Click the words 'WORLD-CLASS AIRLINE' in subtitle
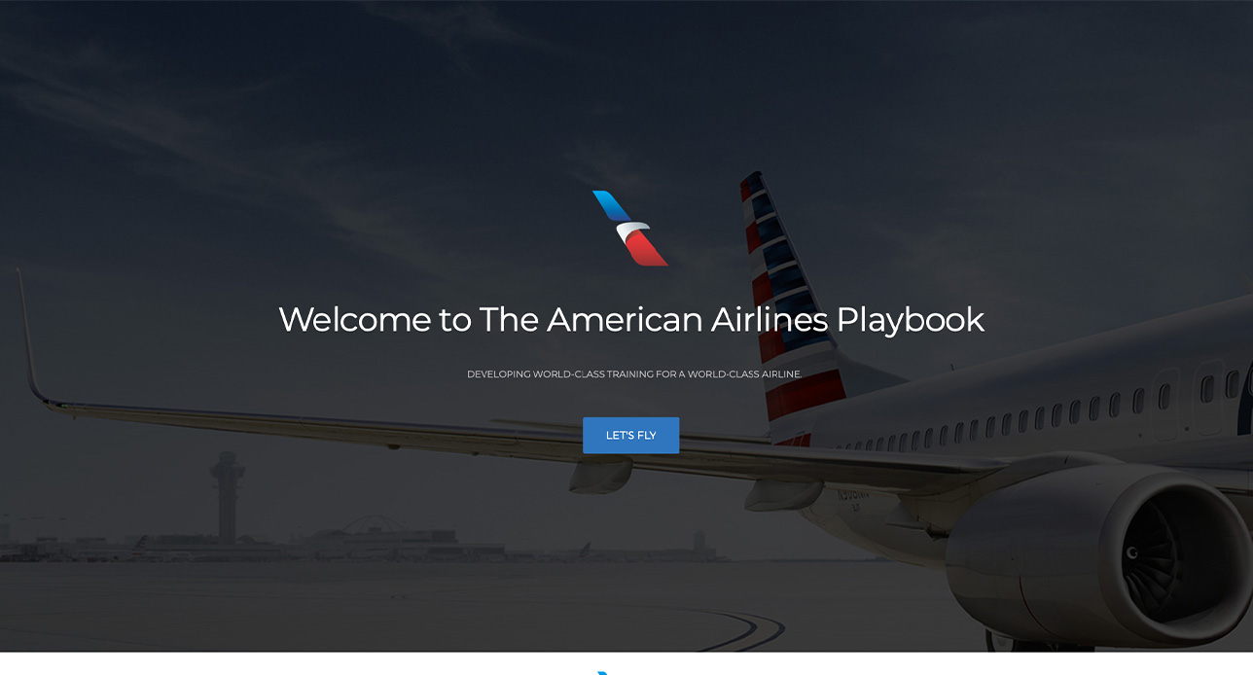 (x=744, y=374)
